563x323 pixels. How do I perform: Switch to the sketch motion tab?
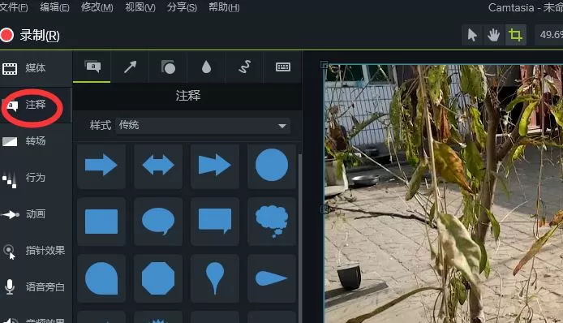244,67
